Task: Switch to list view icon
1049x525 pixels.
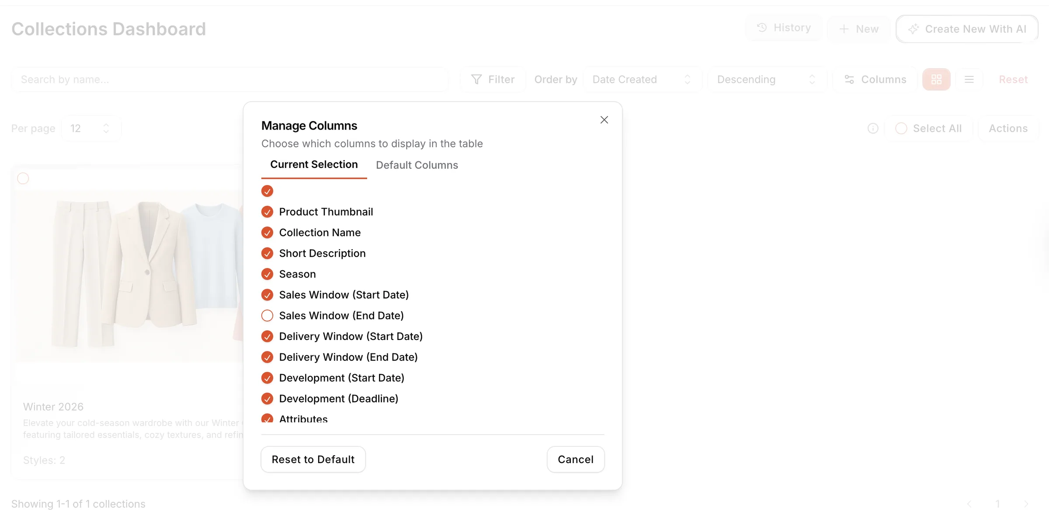Action: tap(969, 79)
